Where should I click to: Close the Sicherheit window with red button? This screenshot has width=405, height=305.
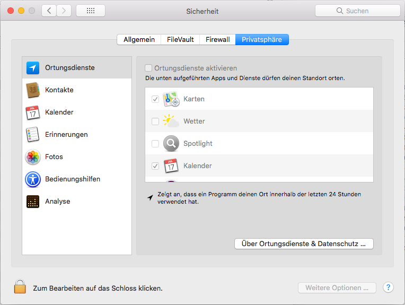point(11,11)
